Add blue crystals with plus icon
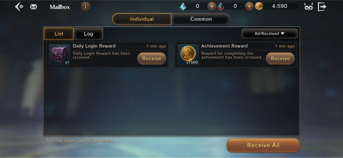Viewport: 343px width, 158px height. point(211,6)
